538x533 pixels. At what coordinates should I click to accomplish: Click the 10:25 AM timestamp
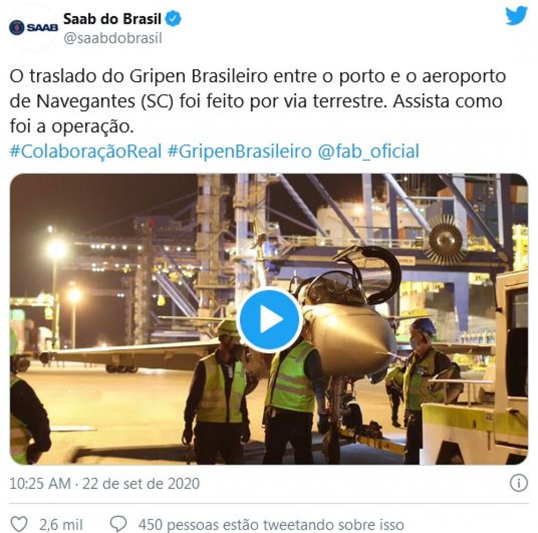coord(40,484)
